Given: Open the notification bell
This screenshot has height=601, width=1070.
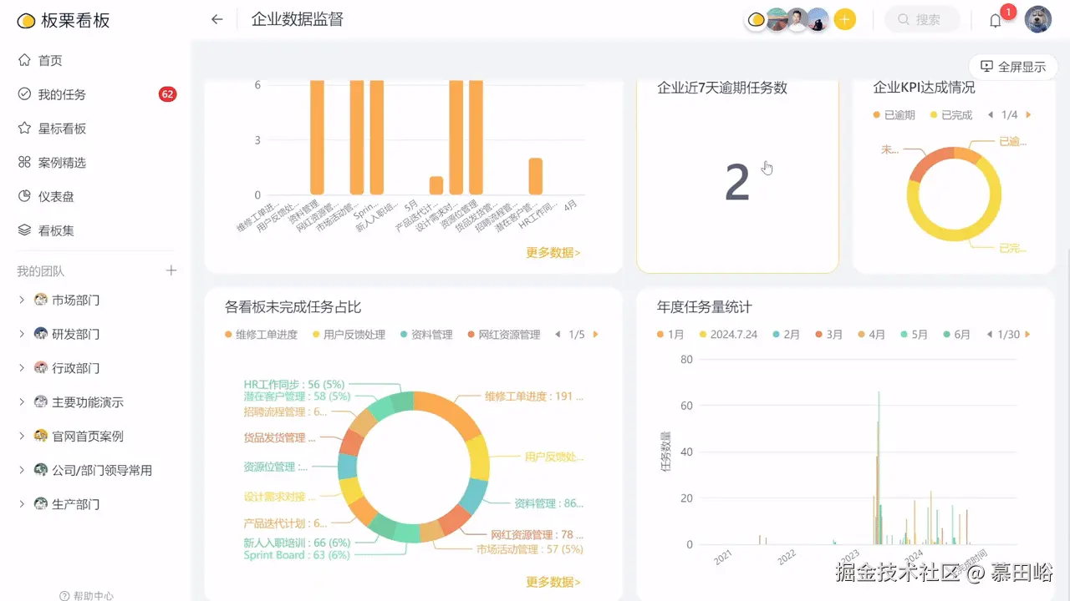Looking at the screenshot, I should (x=995, y=21).
